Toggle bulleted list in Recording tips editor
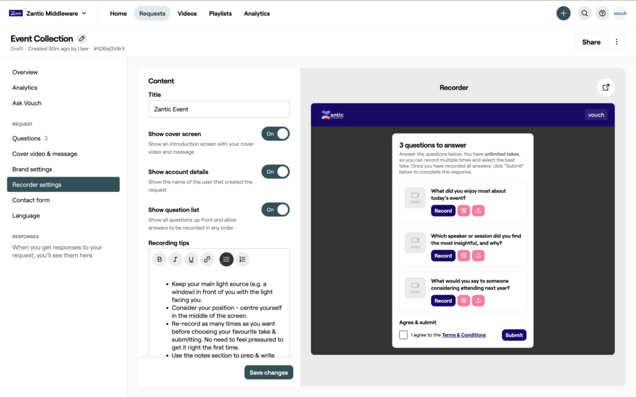This screenshot has height=397, width=636. pyautogui.click(x=226, y=259)
